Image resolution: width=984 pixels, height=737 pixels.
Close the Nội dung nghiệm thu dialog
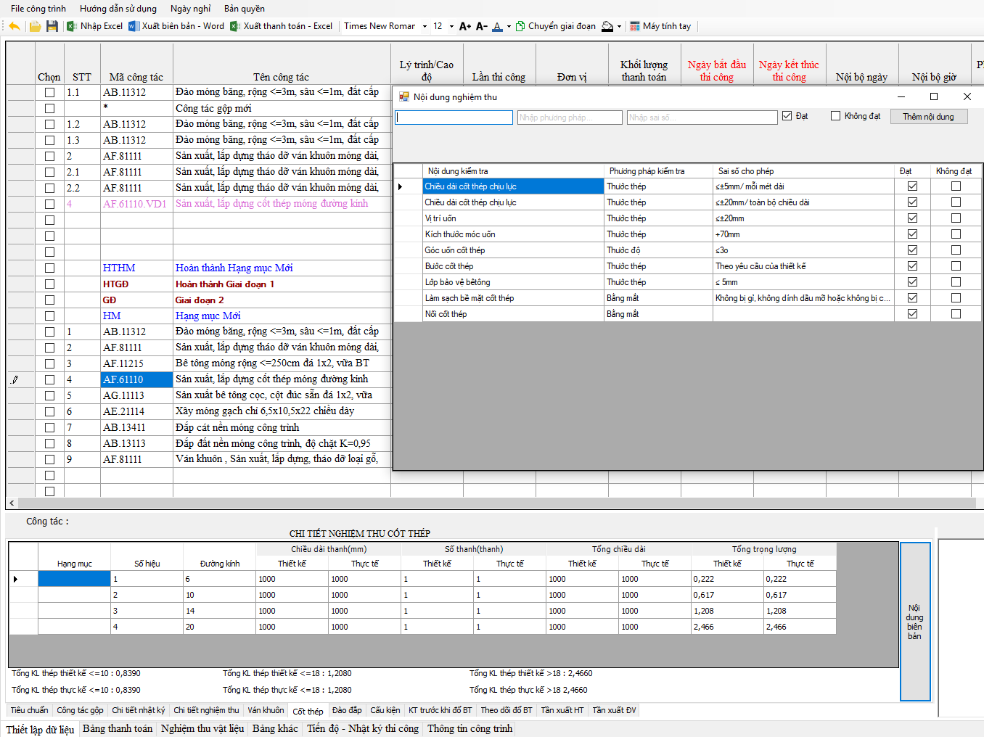point(967,96)
